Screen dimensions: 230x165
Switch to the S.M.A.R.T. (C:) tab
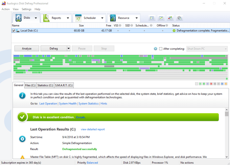click(x=64, y=85)
